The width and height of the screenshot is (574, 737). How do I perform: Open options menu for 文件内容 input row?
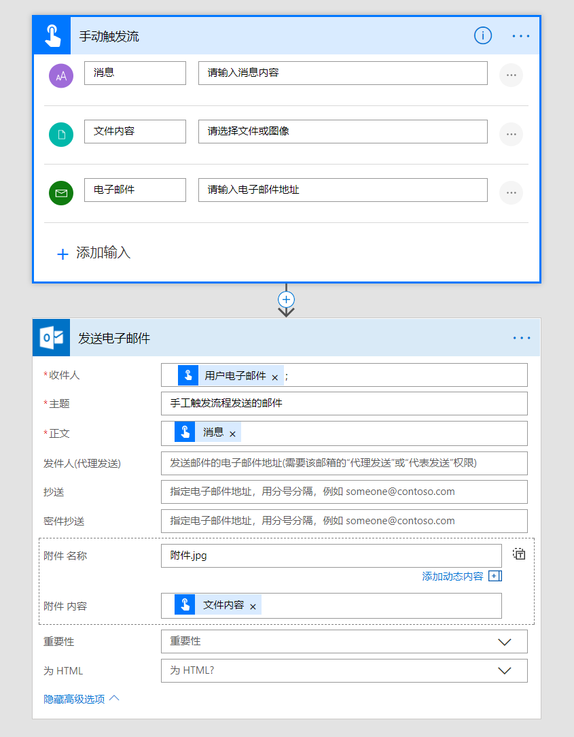click(511, 134)
